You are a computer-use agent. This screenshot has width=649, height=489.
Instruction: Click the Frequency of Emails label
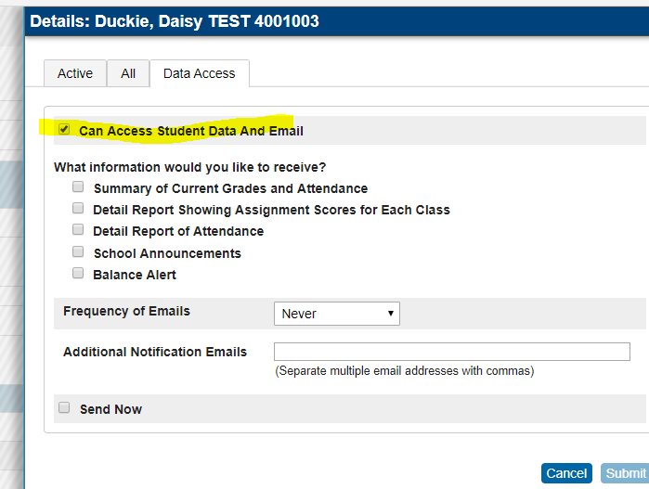coord(126,311)
